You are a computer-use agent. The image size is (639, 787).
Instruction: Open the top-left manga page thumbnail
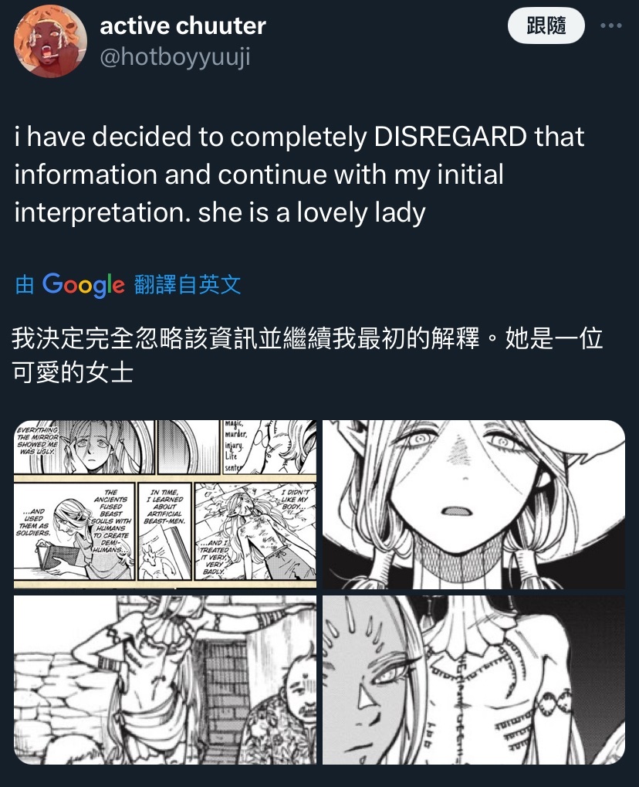[165, 504]
